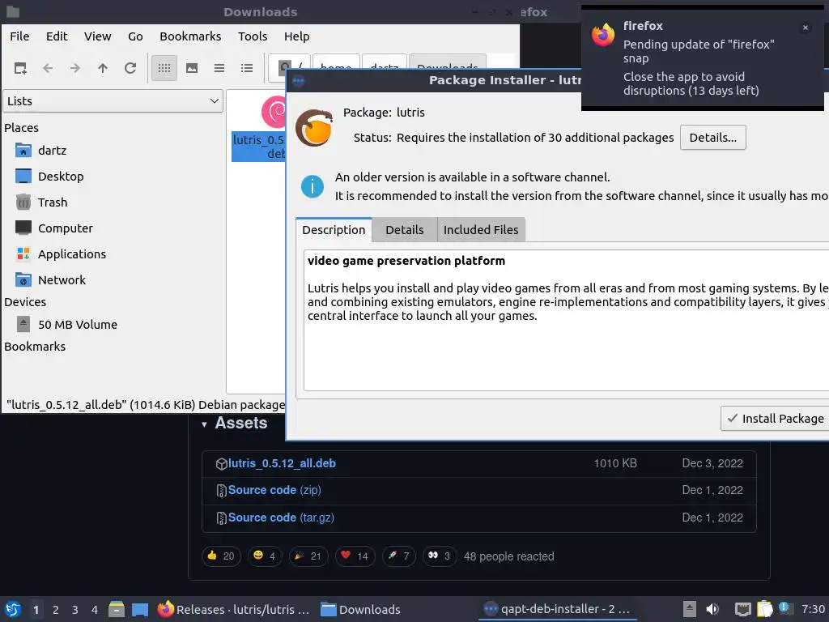
Task: Click show desktop icon on taskbar
Action: [x=139, y=609]
